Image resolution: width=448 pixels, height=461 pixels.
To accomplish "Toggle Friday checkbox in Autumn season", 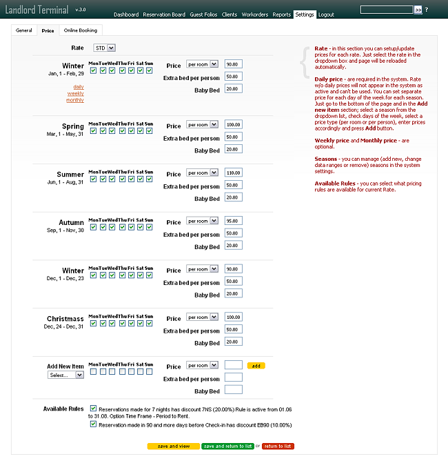I will 131,227.
